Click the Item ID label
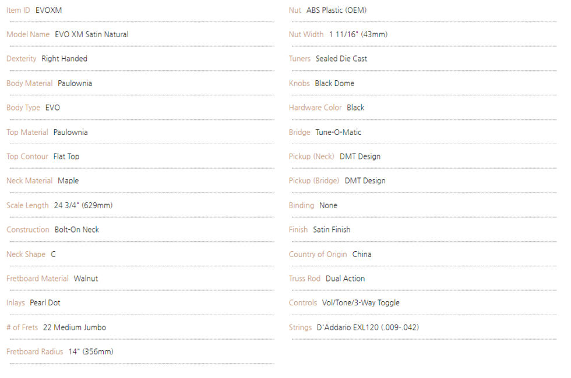 pos(18,10)
